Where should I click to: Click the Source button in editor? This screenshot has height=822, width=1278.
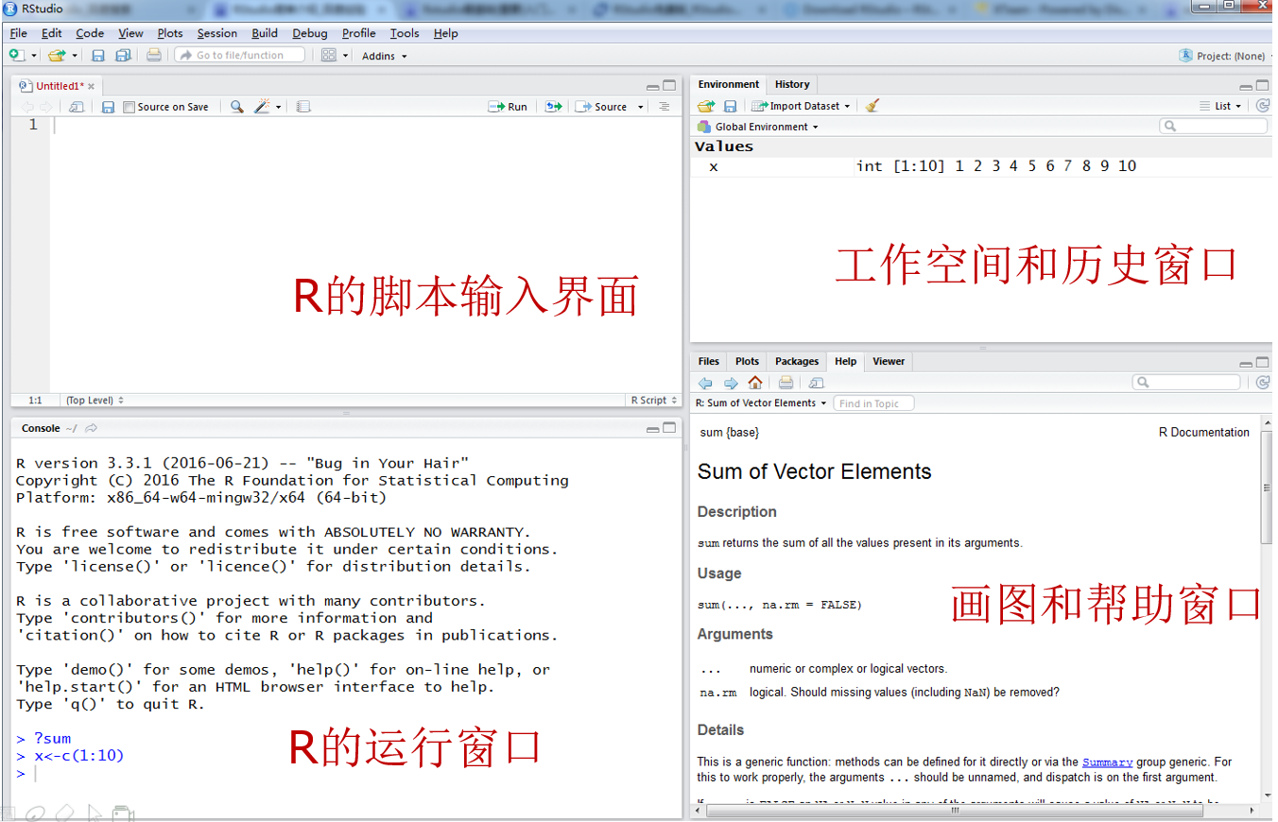click(602, 107)
